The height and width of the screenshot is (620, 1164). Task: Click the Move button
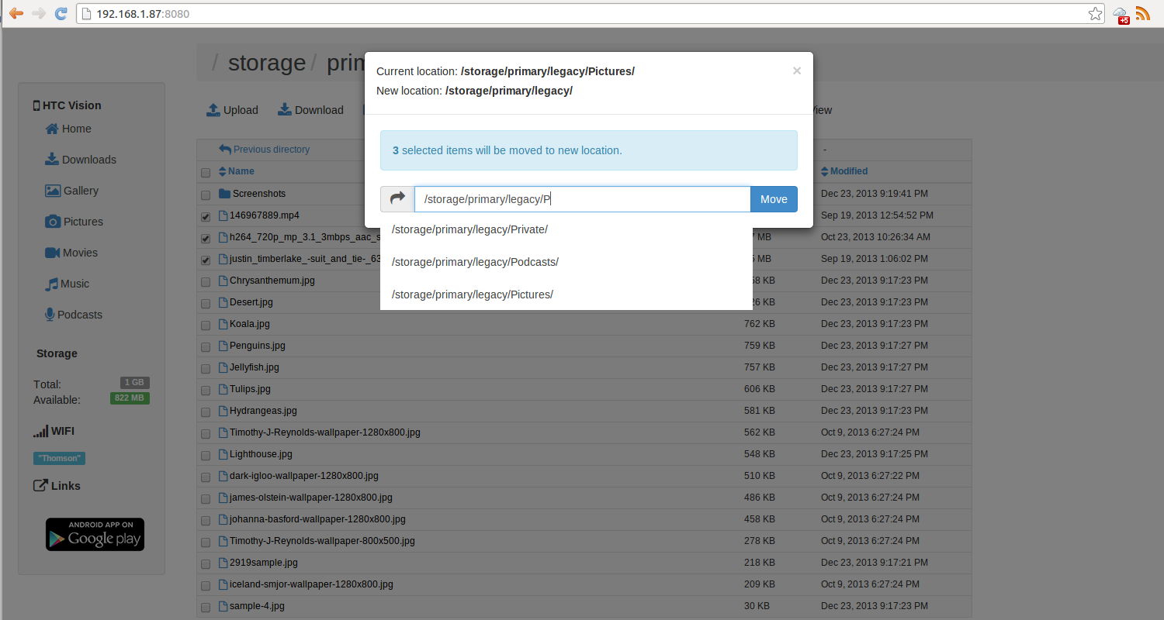click(x=774, y=199)
